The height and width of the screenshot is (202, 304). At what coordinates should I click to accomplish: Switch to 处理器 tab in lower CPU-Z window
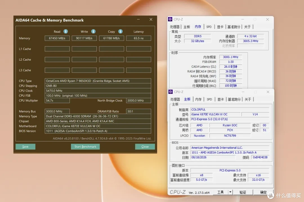tap(175, 99)
